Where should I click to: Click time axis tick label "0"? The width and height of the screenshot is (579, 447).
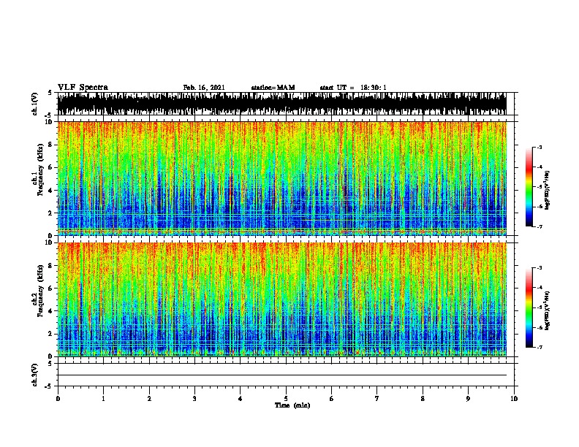[x=58, y=399]
